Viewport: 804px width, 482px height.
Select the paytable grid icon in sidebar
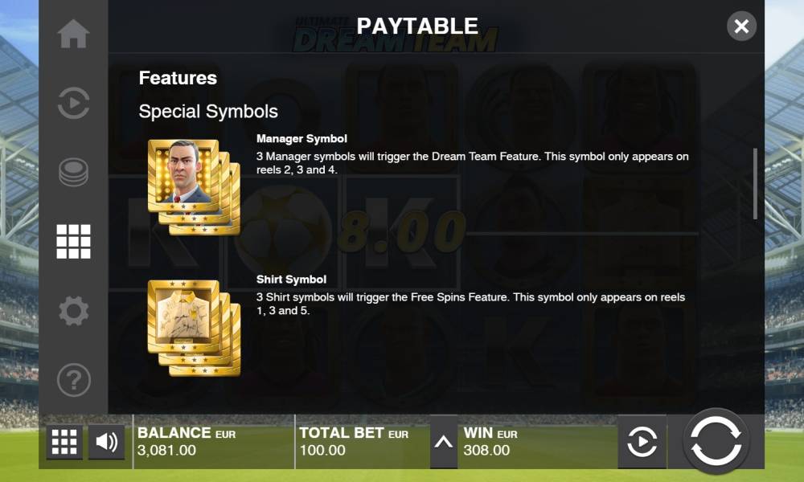(73, 241)
